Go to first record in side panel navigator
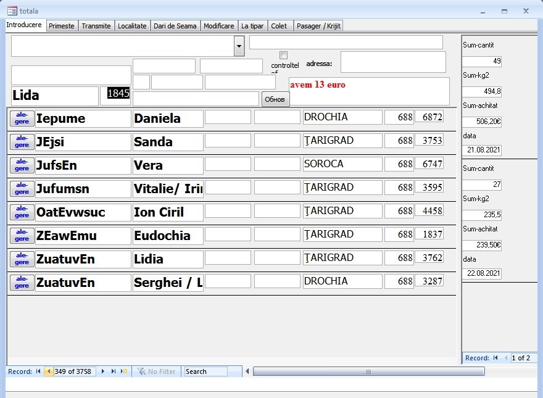The width and height of the screenshot is (543, 398). [x=495, y=358]
